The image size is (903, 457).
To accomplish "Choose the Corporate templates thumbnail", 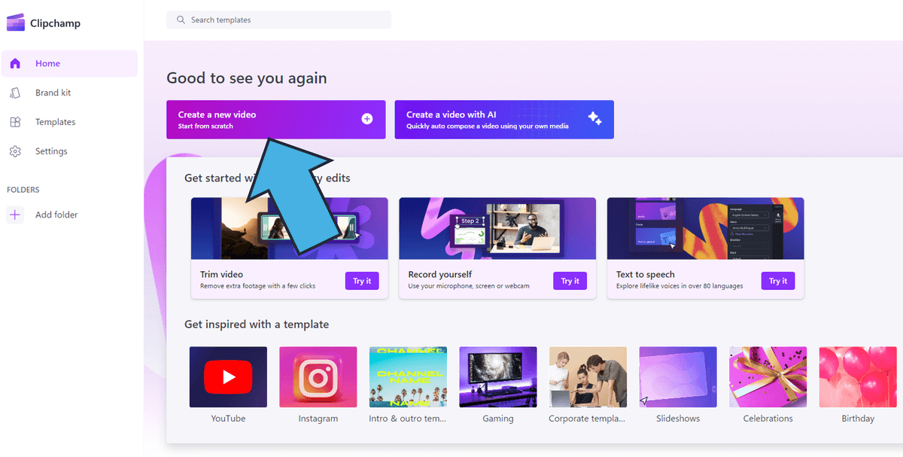I will coord(588,376).
